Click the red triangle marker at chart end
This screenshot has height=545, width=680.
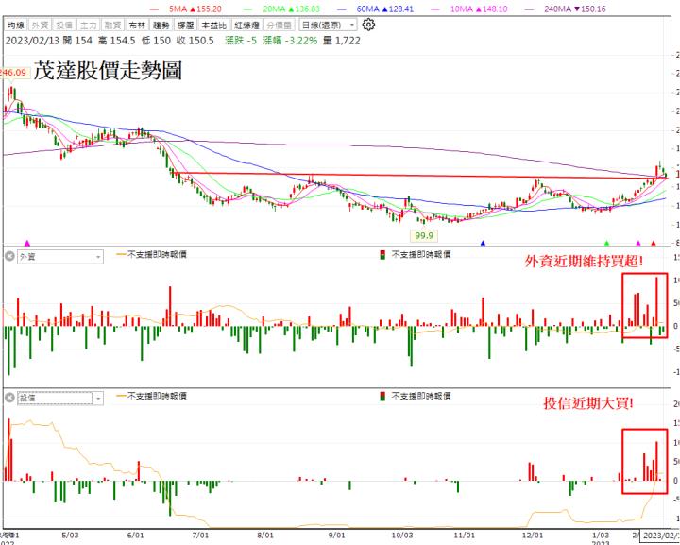point(654,244)
